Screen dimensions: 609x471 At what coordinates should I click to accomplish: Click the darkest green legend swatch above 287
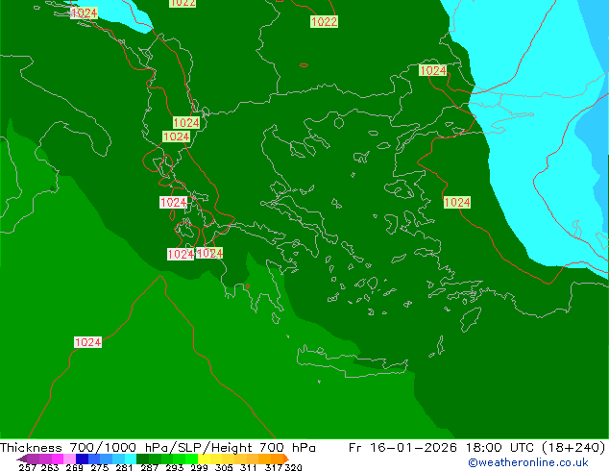click(142, 459)
